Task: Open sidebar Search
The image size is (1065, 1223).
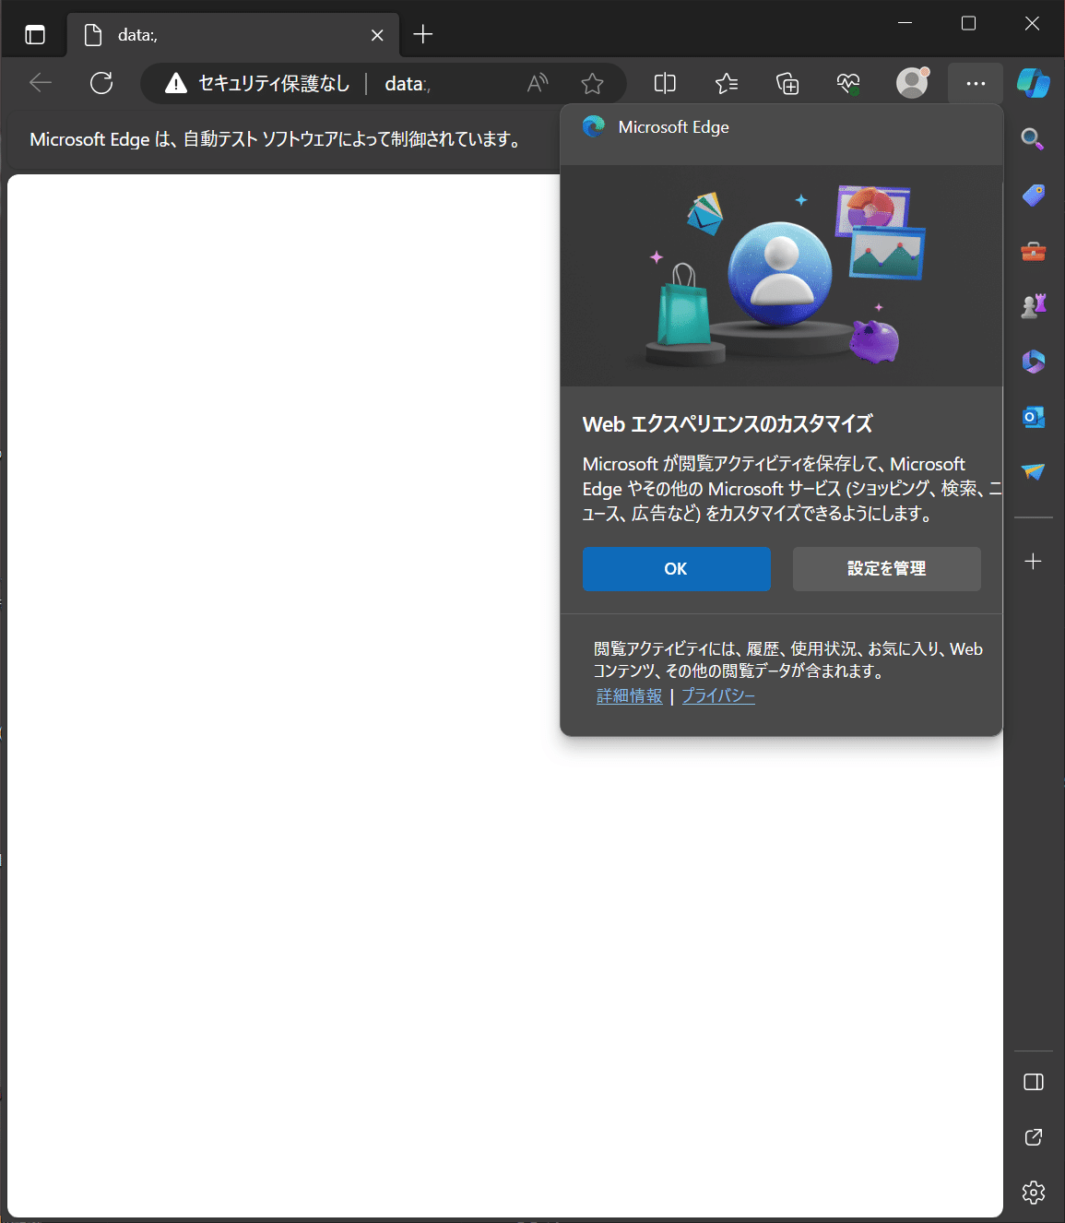Action: click(1033, 139)
